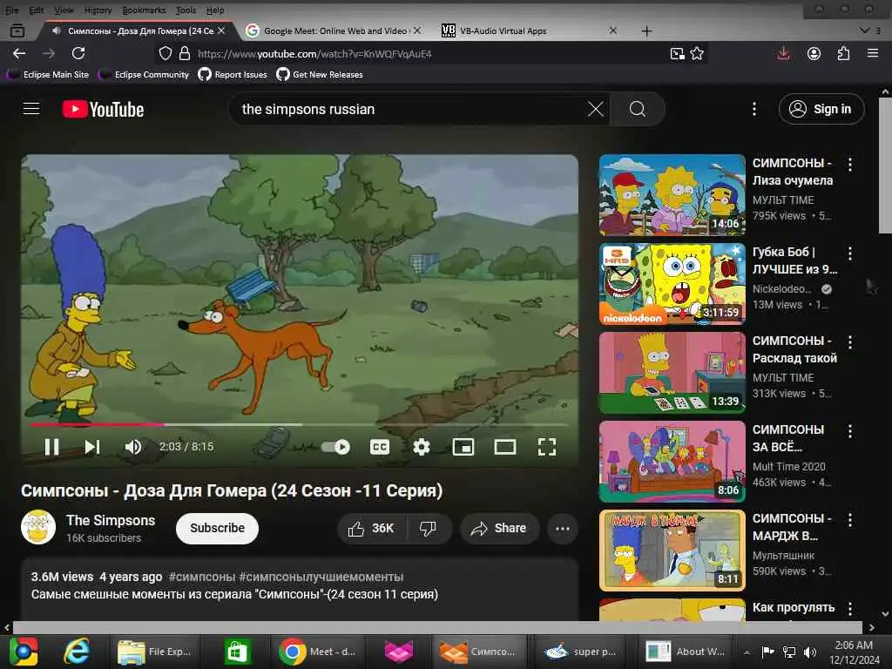Click the Sign in button
Image resolution: width=892 pixels, height=669 pixels.
[821, 109]
